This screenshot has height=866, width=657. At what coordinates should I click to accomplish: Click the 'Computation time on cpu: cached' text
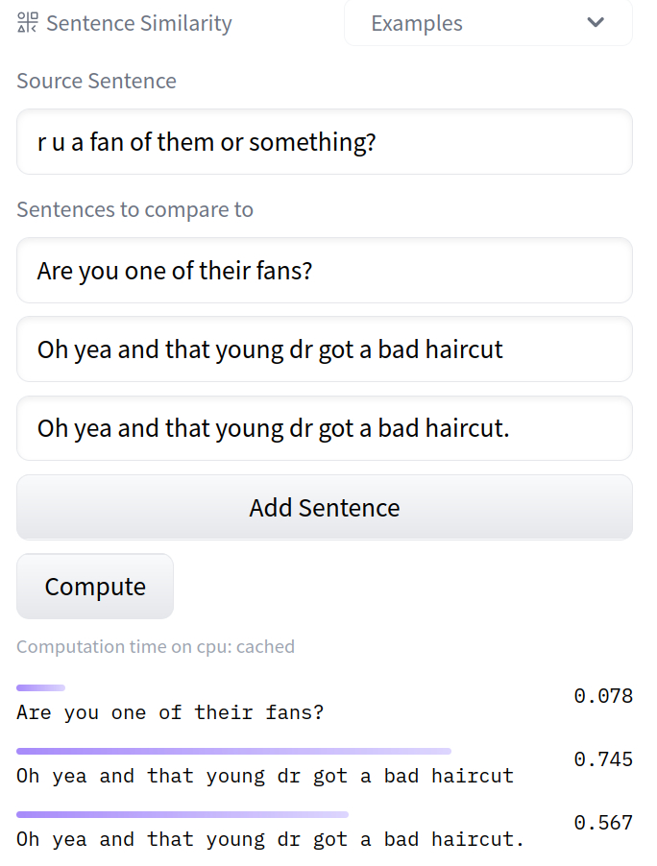click(x=156, y=646)
